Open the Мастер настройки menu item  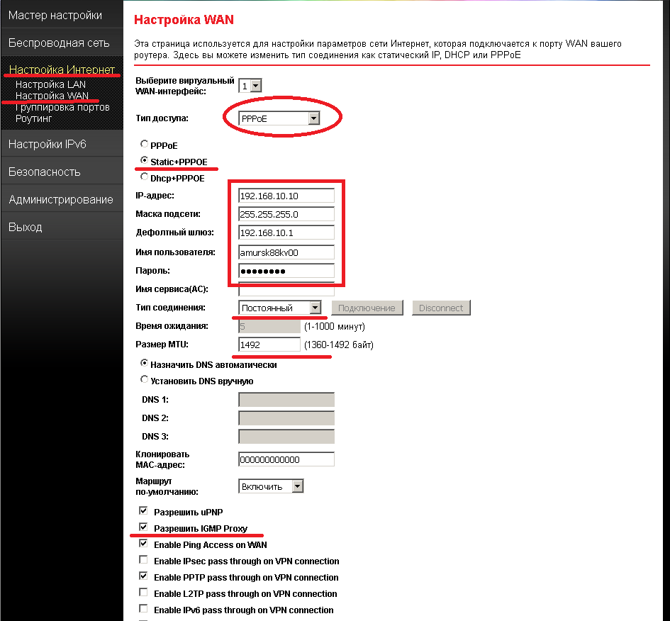(55, 15)
